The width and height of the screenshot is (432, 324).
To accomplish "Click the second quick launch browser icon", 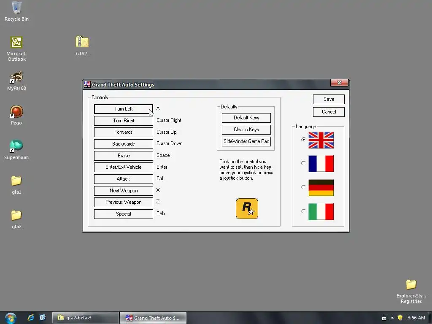I will (x=43, y=318).
